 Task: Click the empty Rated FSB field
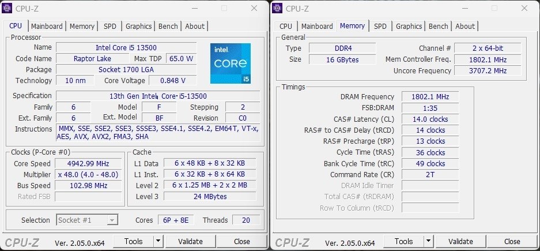coord(89,197)
